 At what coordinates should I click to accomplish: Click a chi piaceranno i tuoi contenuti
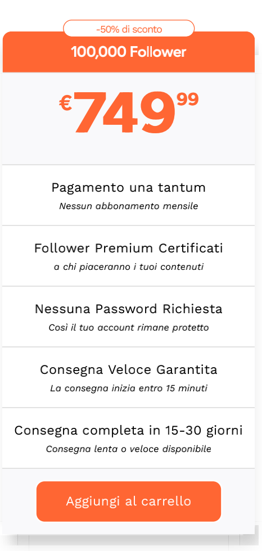coord(129,267)
